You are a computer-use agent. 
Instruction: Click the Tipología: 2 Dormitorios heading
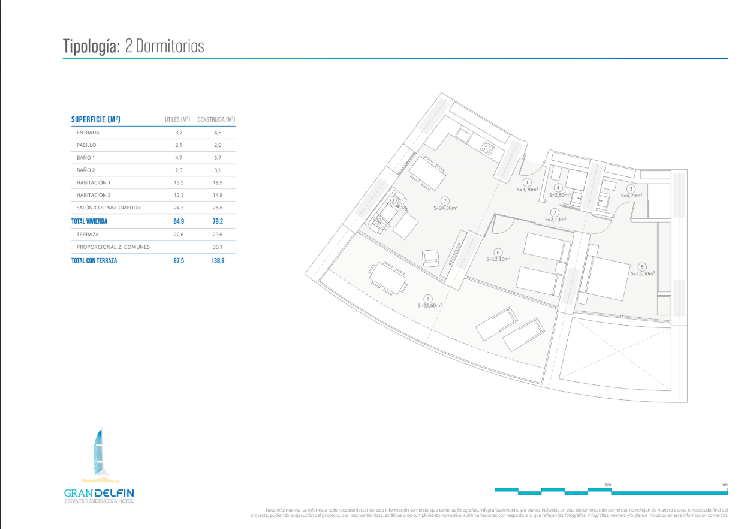point(134,46)
